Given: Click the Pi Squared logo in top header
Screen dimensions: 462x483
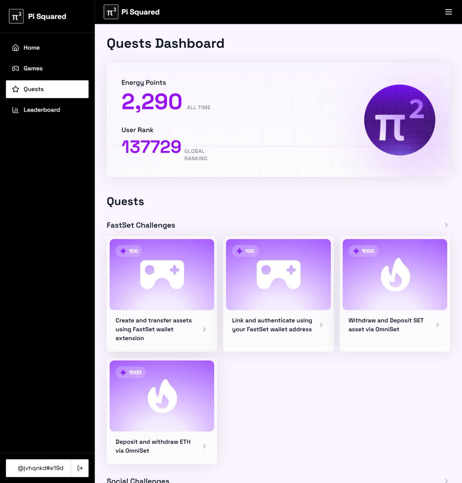Looking at the screenshot, I should pos(111,12).
